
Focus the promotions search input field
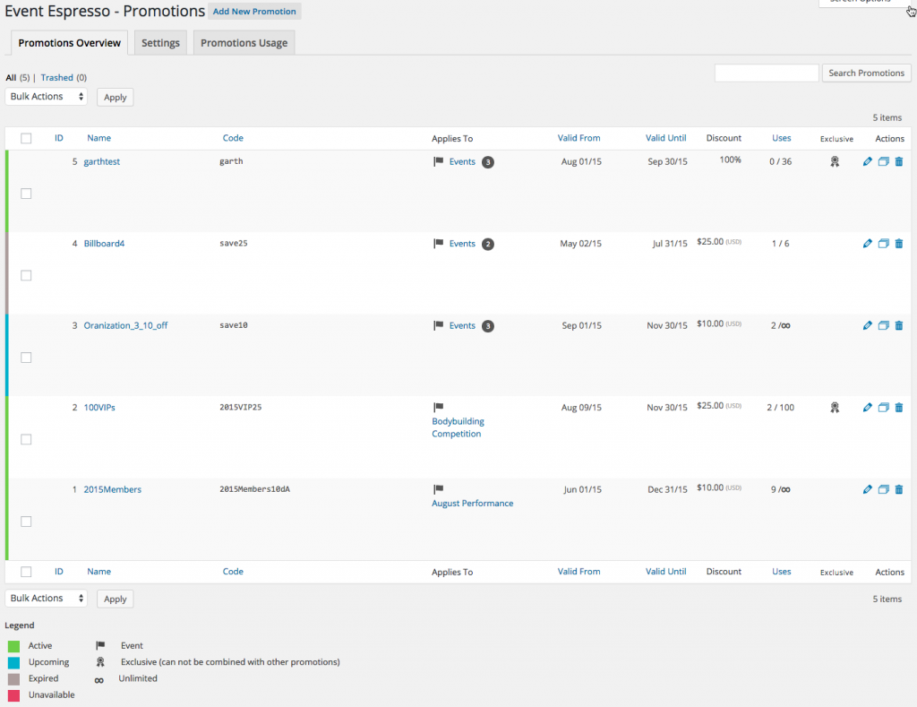pos(767,73)
